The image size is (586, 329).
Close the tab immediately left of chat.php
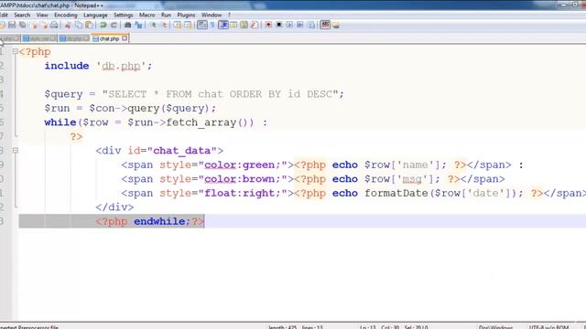(x=86, y=38)
